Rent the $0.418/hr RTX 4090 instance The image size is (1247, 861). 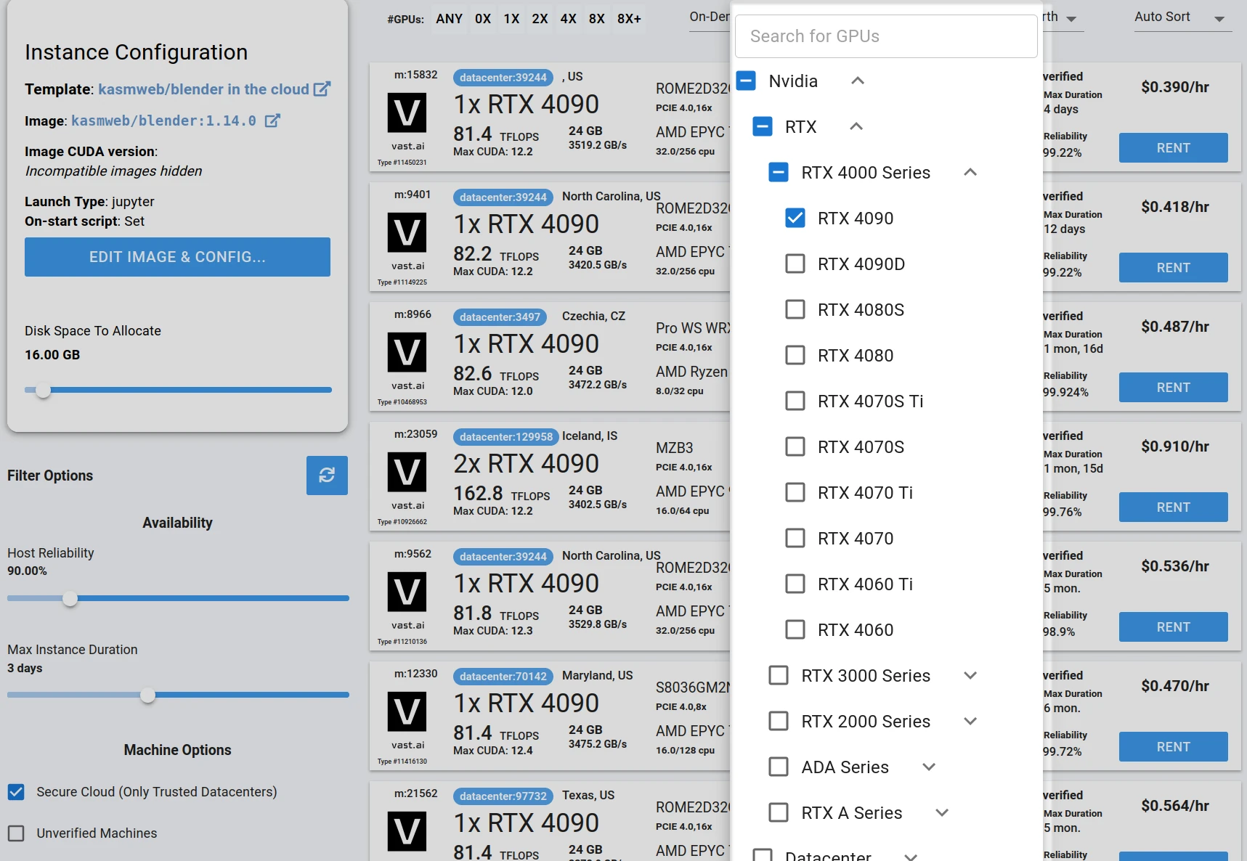pyautogui.click(x=1173, y=268)
